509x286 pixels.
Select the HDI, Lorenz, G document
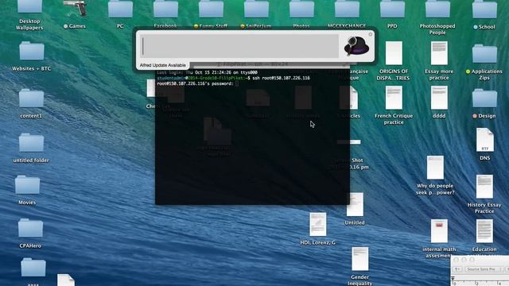point(318,224)
